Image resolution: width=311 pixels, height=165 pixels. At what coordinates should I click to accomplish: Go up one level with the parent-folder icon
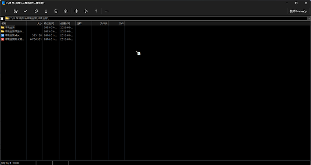point(2,18)
